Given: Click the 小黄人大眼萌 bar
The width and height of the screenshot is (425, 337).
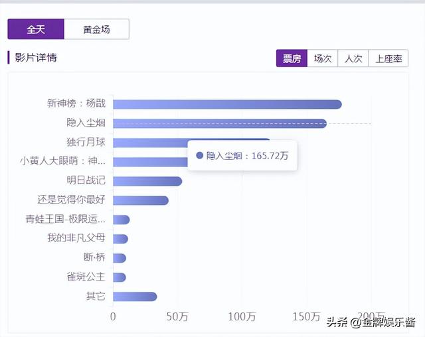Looking at the screenshot, I should [151, 162].
